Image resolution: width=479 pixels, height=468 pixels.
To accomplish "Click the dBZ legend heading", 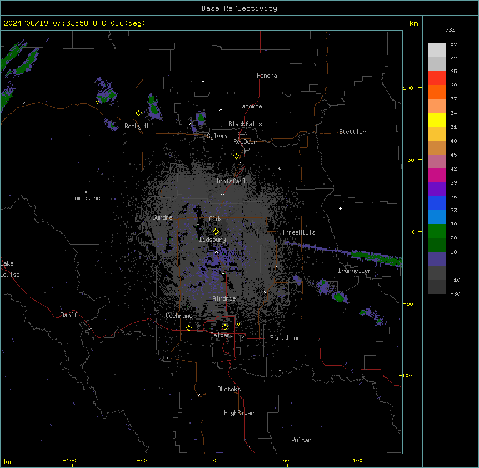I will (x=450, y=29).
